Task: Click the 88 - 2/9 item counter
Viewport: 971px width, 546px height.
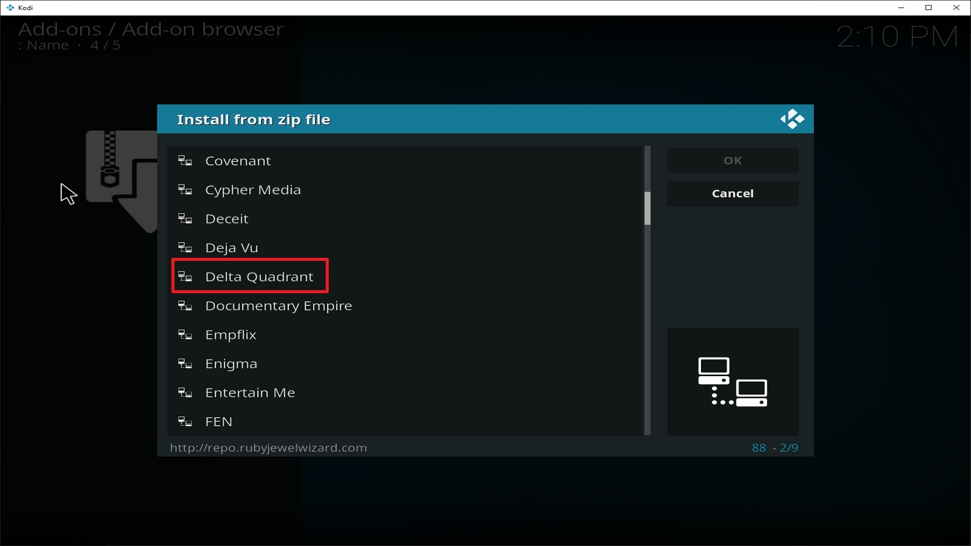Action: (775, 448)
